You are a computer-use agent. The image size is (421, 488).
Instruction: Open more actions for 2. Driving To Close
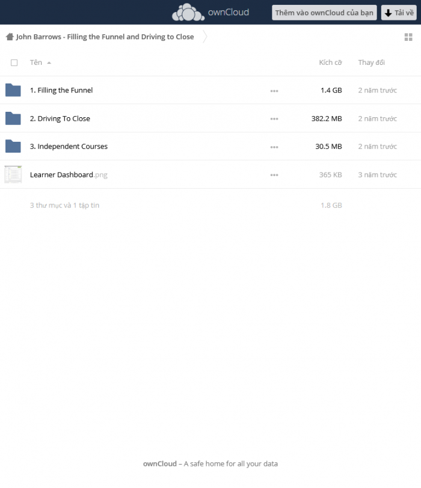pos(274,119)
